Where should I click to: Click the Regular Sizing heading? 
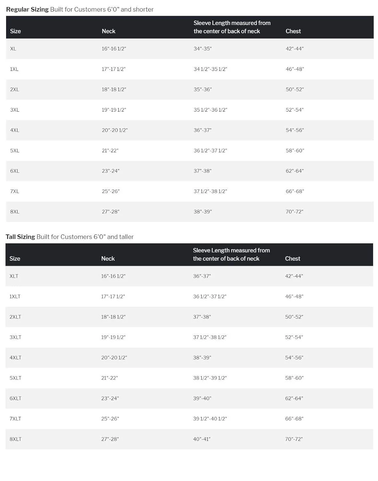tap(27, 9)
